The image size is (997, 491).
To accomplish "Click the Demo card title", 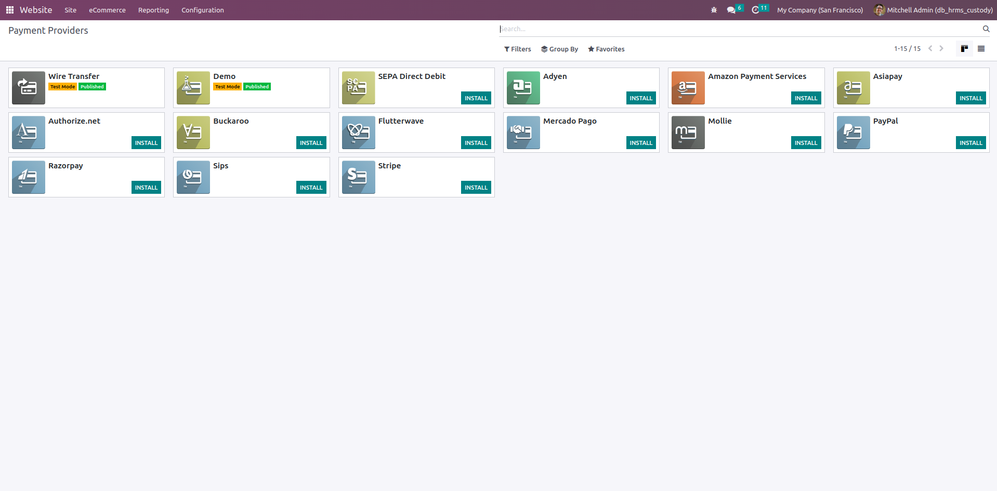I will [225, 76].
